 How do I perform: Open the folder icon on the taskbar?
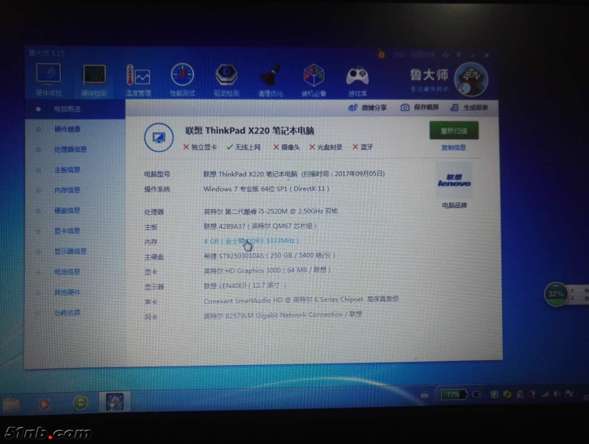[12, 404]
